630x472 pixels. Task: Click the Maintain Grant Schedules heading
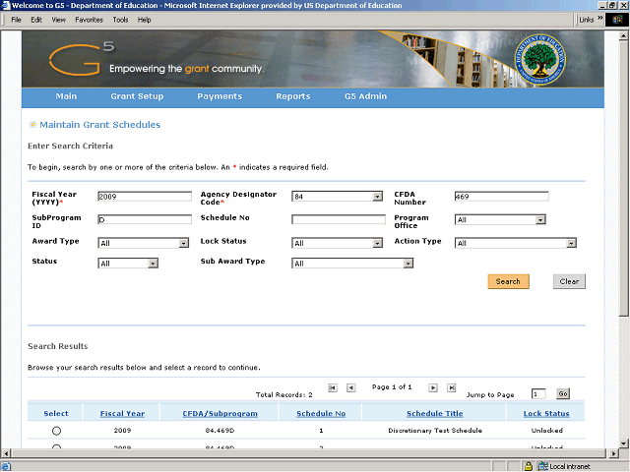99,125
